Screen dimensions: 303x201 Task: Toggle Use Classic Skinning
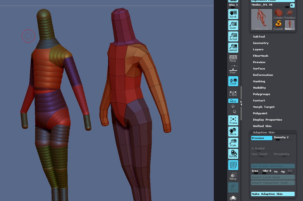click(273, 166)
